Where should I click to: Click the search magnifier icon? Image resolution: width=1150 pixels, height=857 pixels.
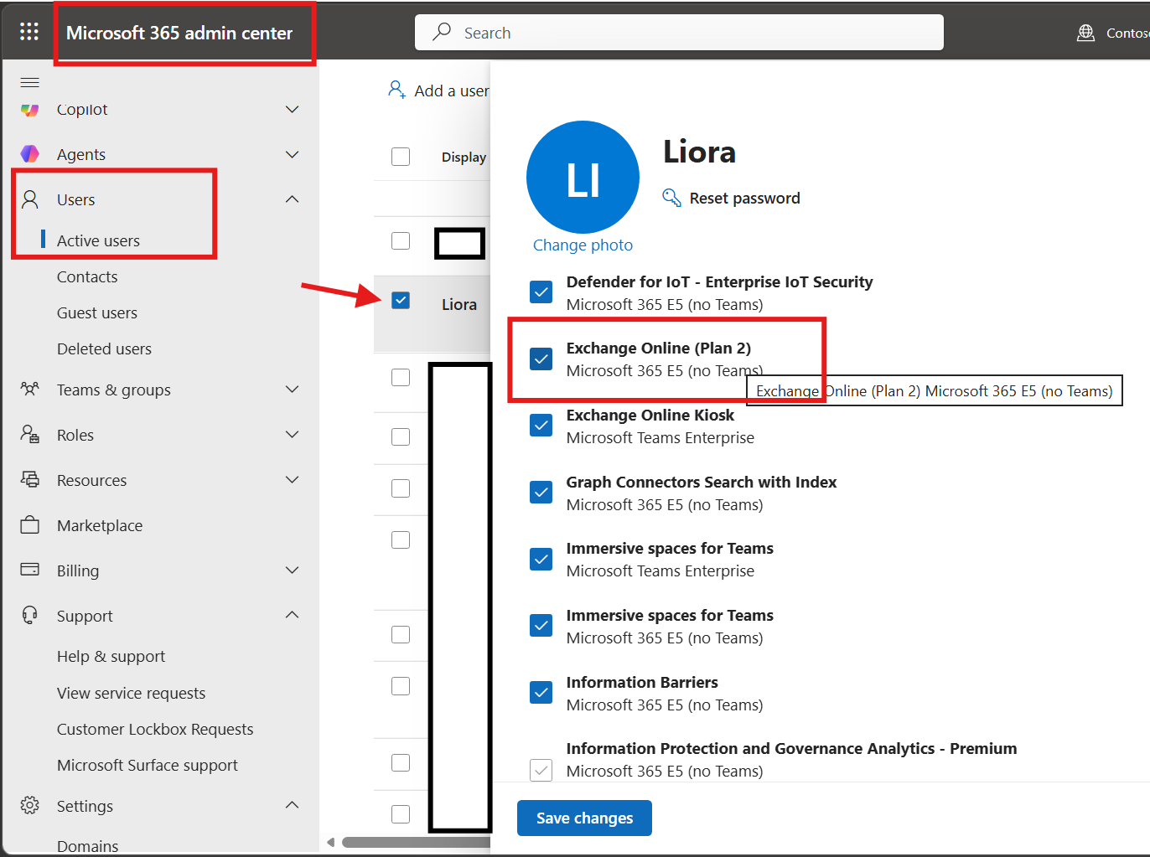tap(442, 32)
